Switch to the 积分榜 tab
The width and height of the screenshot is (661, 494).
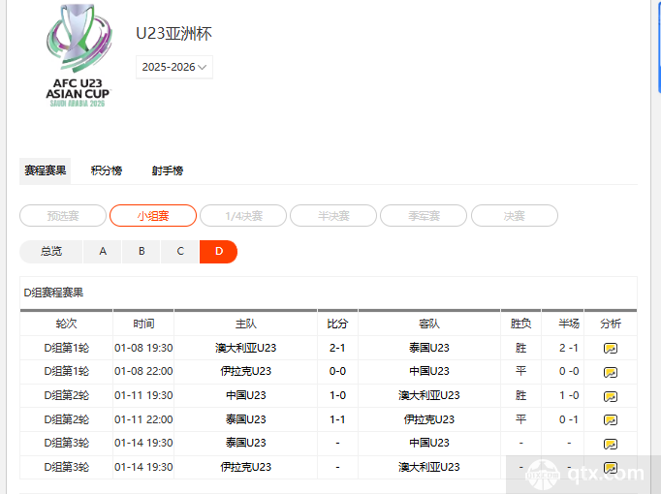click(x=107, y=170)
